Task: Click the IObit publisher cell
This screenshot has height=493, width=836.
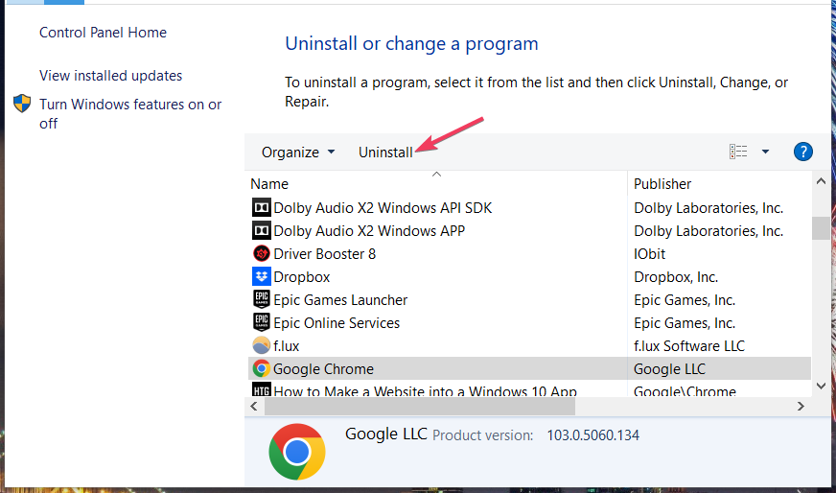Action: coord(649,253)
